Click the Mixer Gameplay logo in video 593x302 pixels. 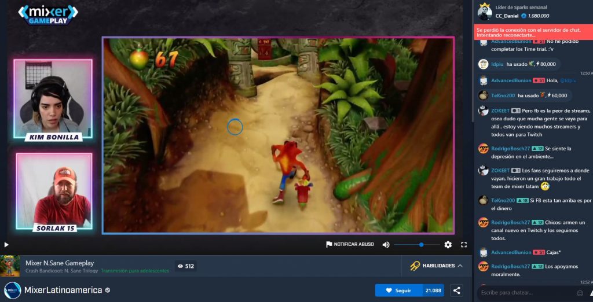click(x=48, y=14)
